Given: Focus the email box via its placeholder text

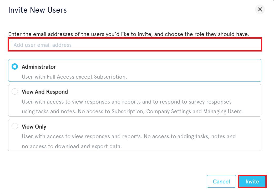Looking at the screenshot, I should point(43,45).
